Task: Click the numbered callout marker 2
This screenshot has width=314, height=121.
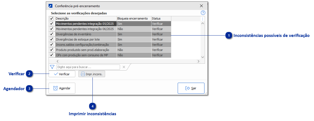Action: coord(29,74)
